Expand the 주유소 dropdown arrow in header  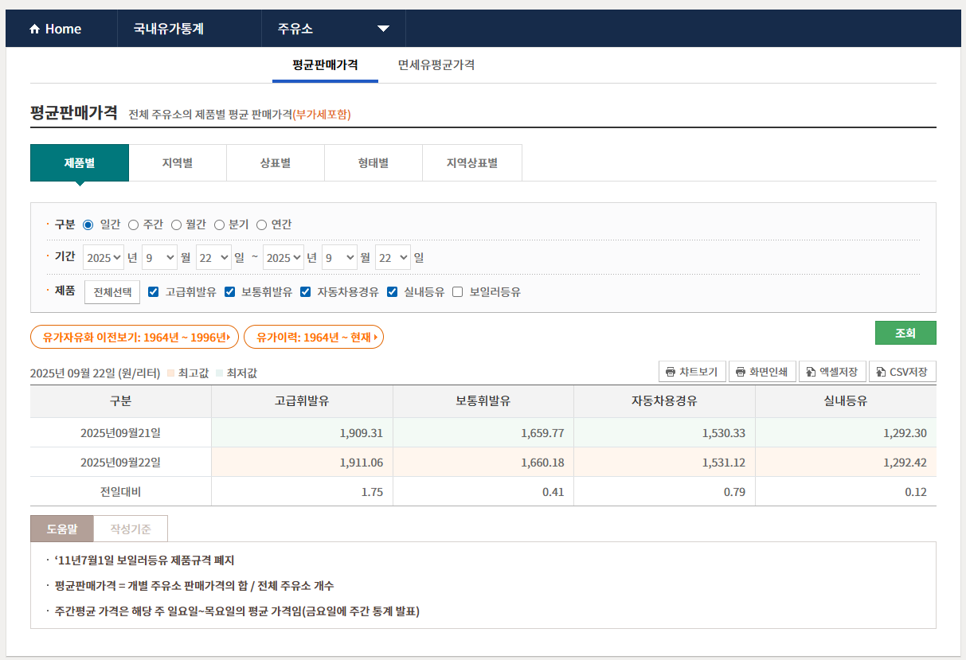point(383,29)
